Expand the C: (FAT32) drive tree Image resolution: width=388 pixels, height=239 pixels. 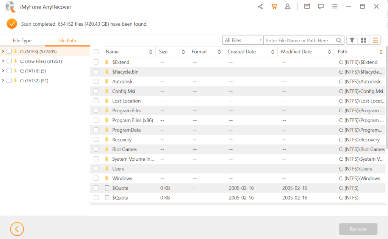click(x=3, y=80)
